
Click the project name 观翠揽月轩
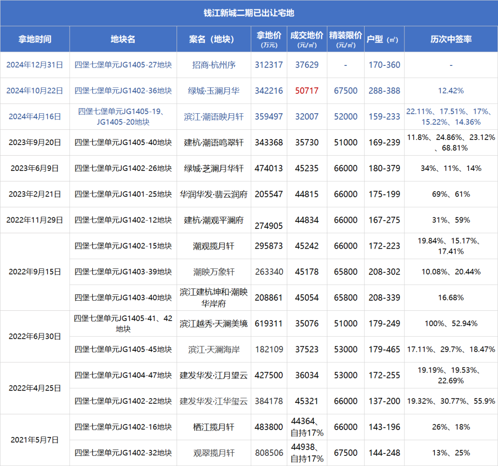[x=214, y=453]
